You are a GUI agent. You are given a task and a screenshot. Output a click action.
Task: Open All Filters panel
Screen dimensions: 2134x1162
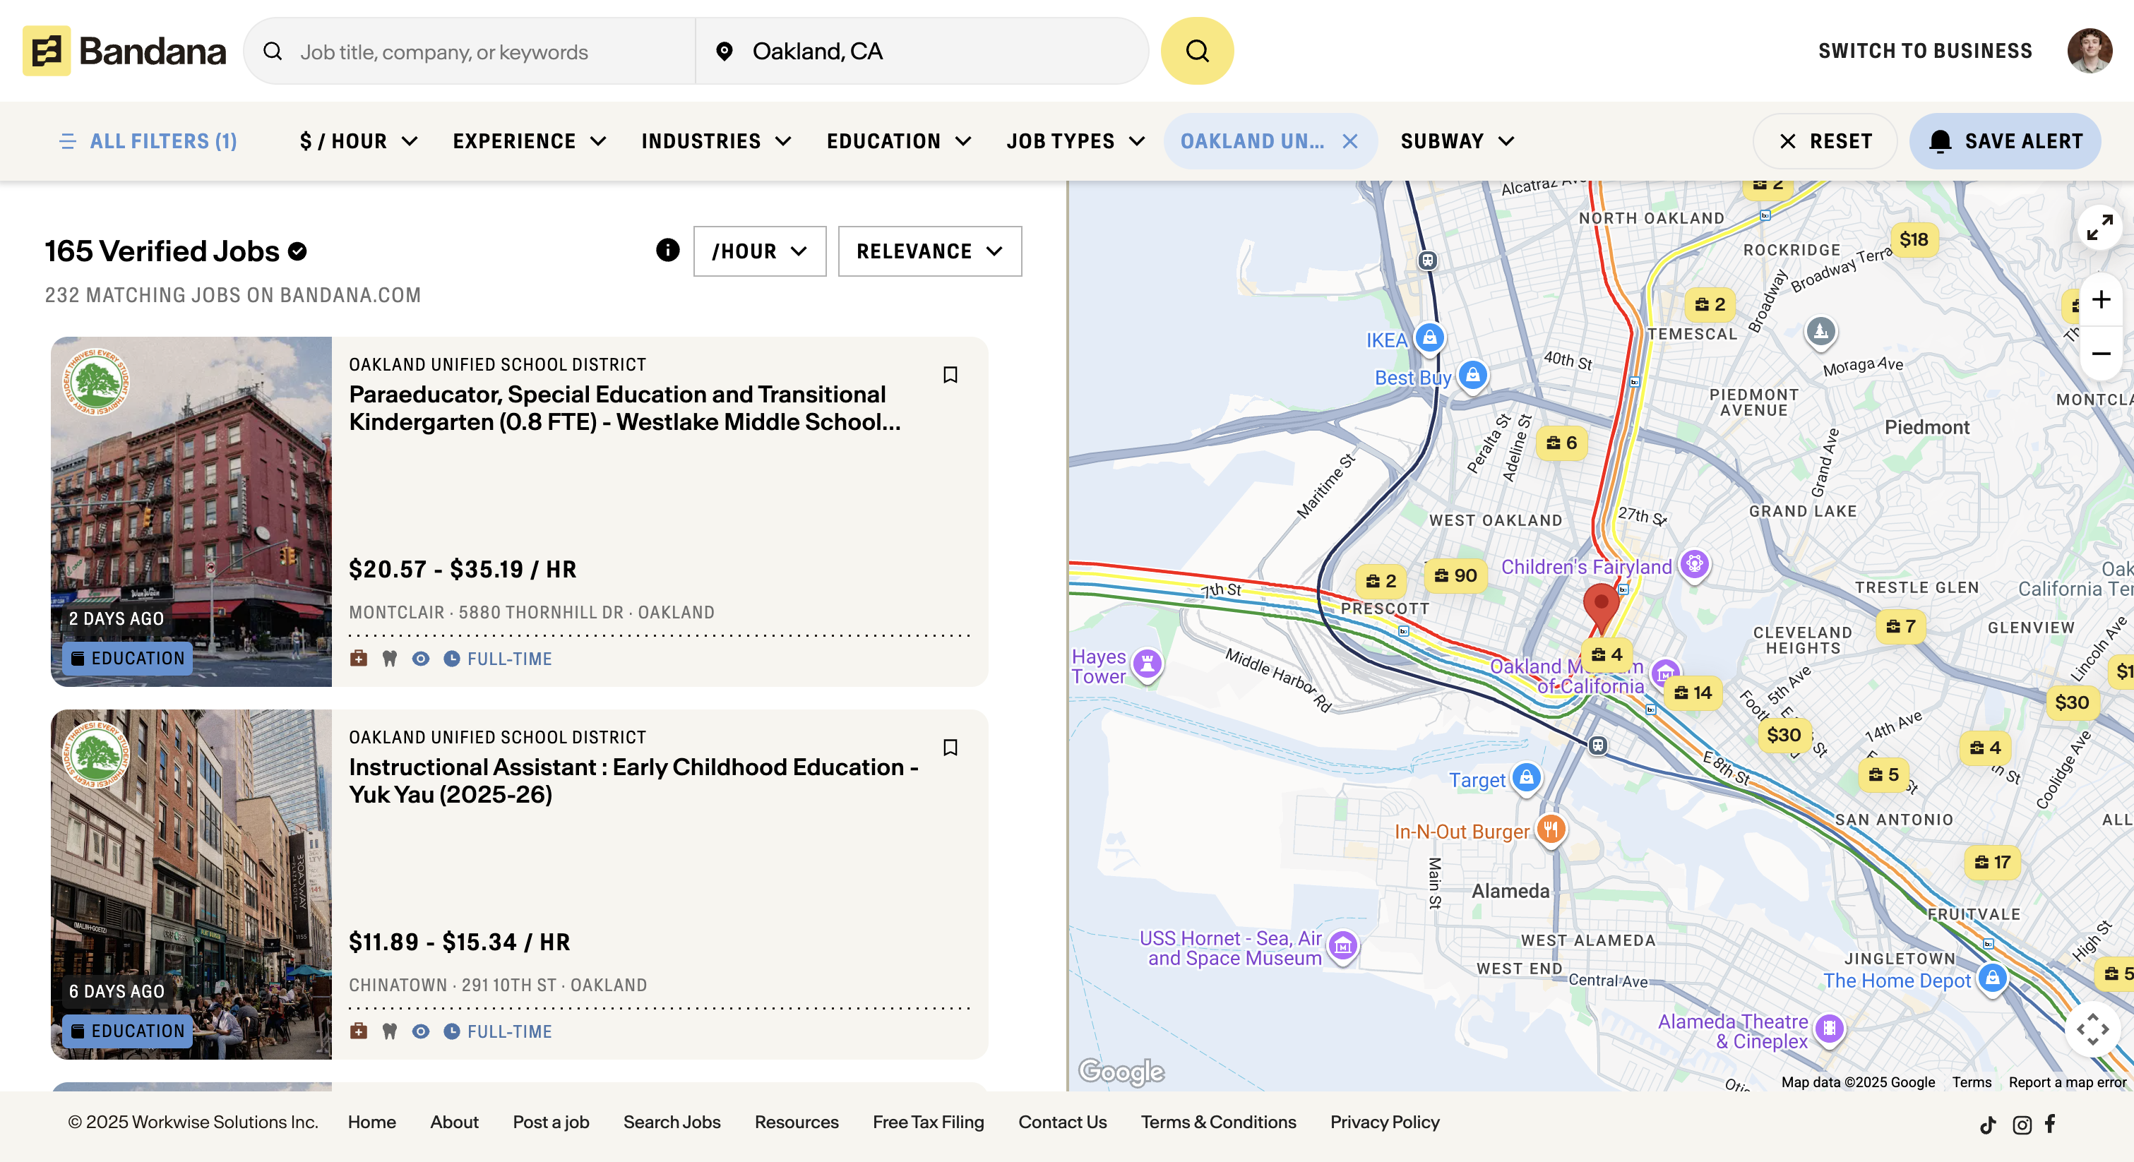coord(149,142)
